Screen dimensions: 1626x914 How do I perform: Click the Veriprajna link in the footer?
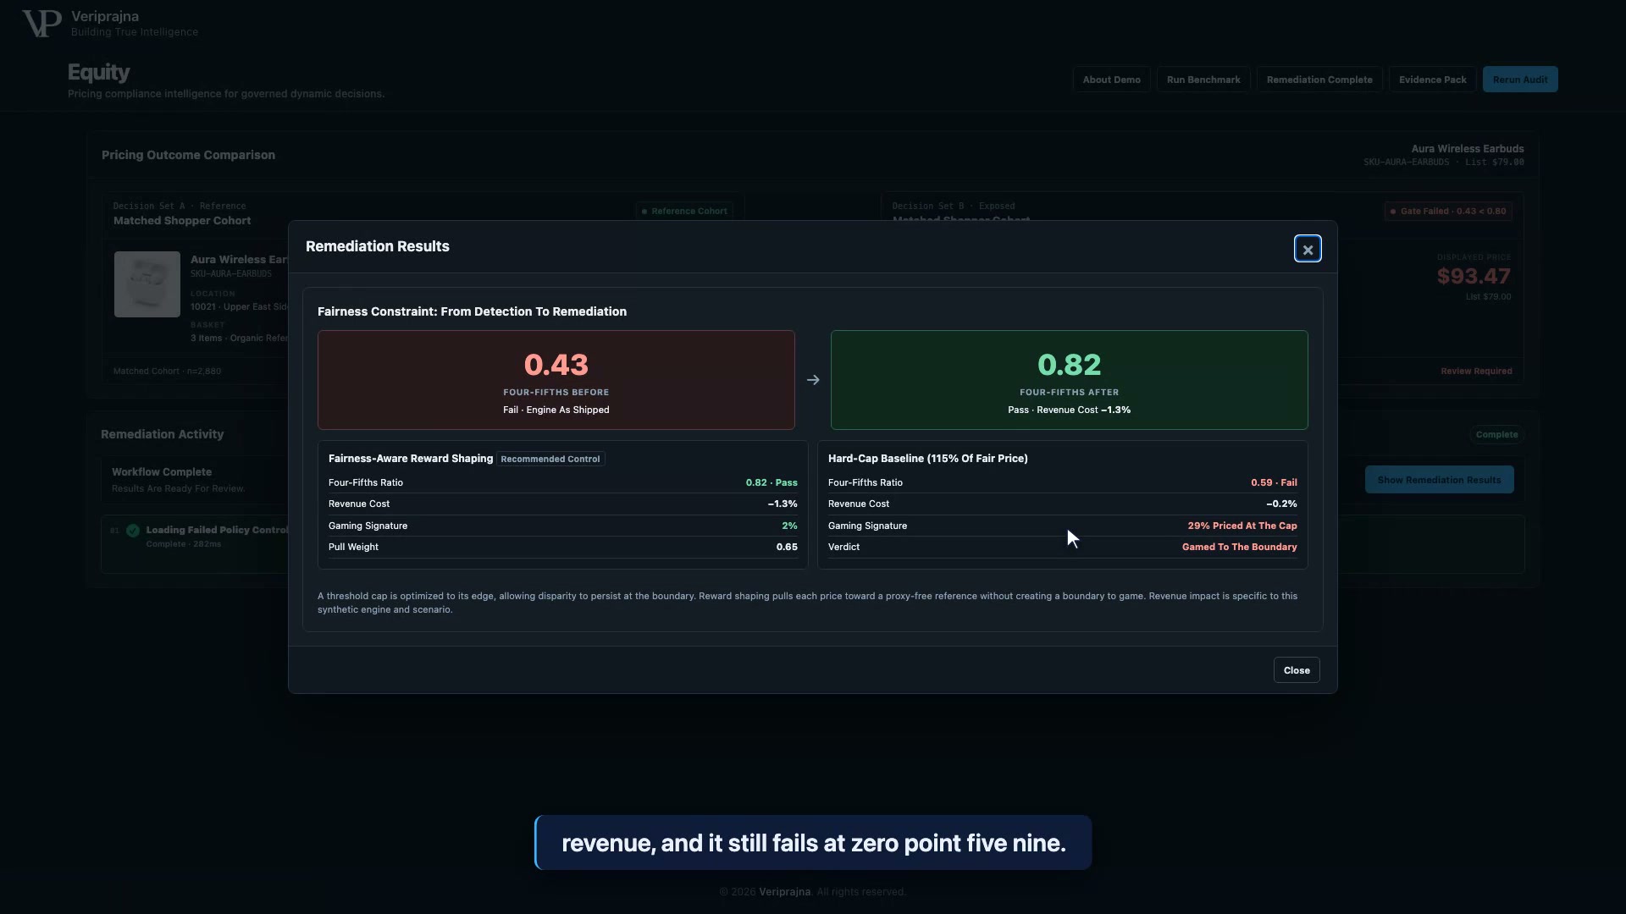tap(784, 892)
